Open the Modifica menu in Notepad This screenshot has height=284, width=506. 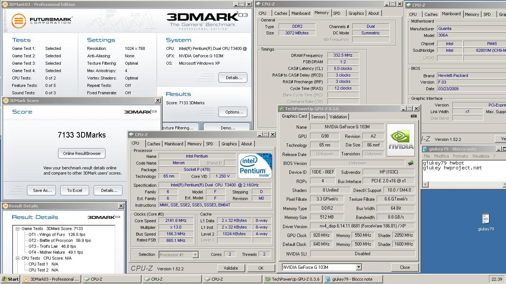pyautogui.click(x=441, y=156)
